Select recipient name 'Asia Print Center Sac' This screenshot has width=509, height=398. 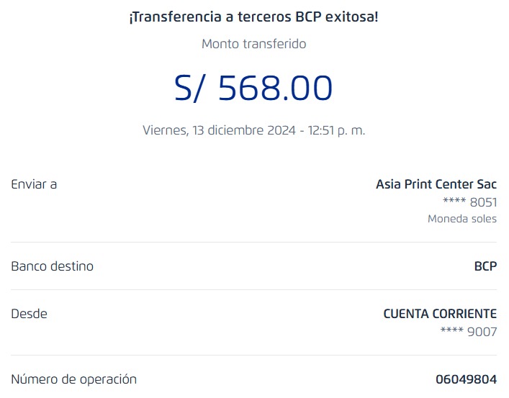(436, 184)
